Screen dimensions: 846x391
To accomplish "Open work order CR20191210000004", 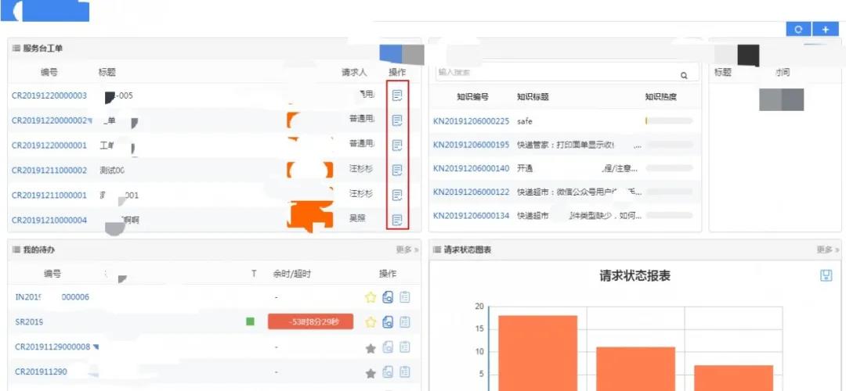I will click(49, 220).
